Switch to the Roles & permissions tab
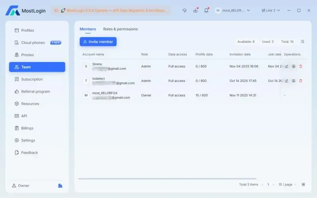Viewport: 317px width, 198px height. (x=120, y=29)
